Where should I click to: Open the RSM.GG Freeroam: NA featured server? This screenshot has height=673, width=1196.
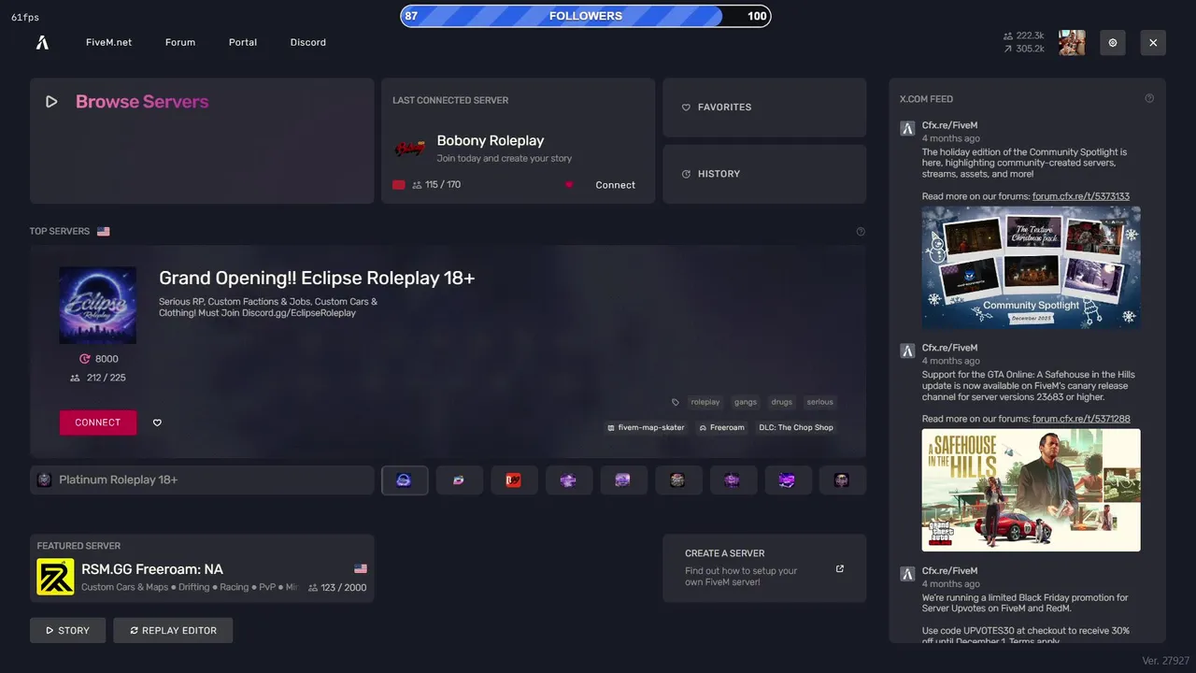(x=202, y=568)
